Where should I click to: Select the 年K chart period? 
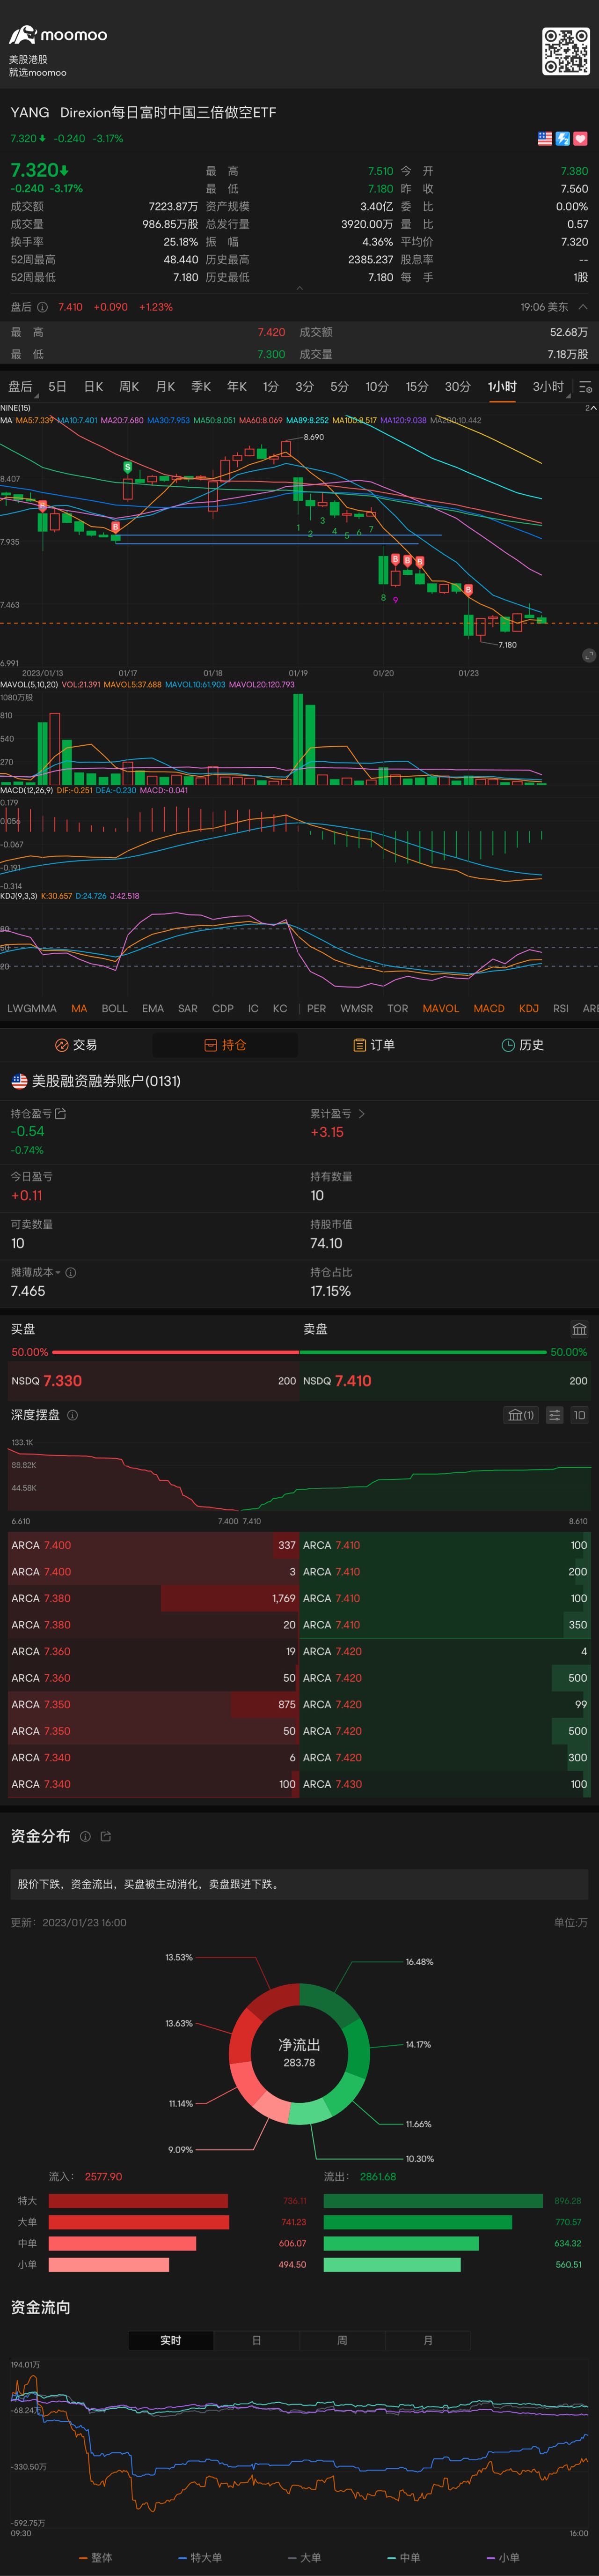tap(237, 387)
